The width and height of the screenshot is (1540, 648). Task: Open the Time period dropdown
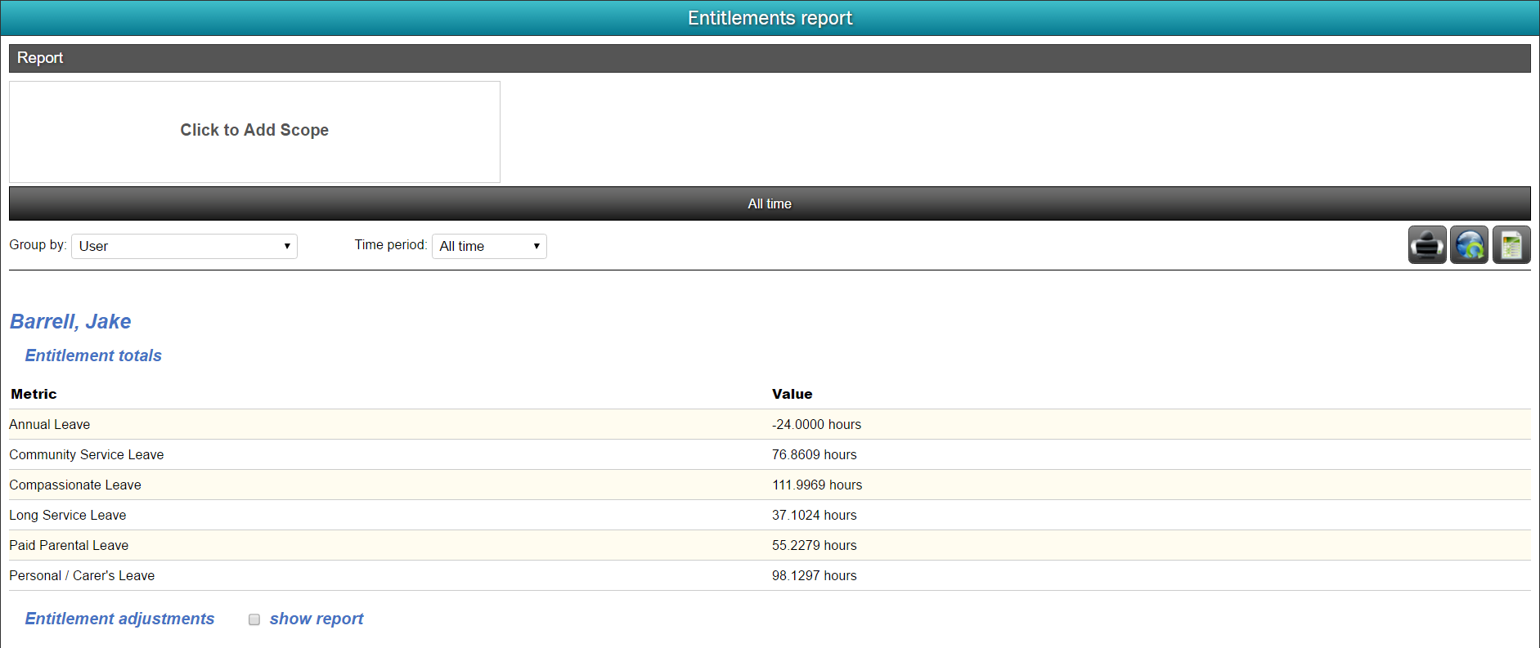pos(489,246)
